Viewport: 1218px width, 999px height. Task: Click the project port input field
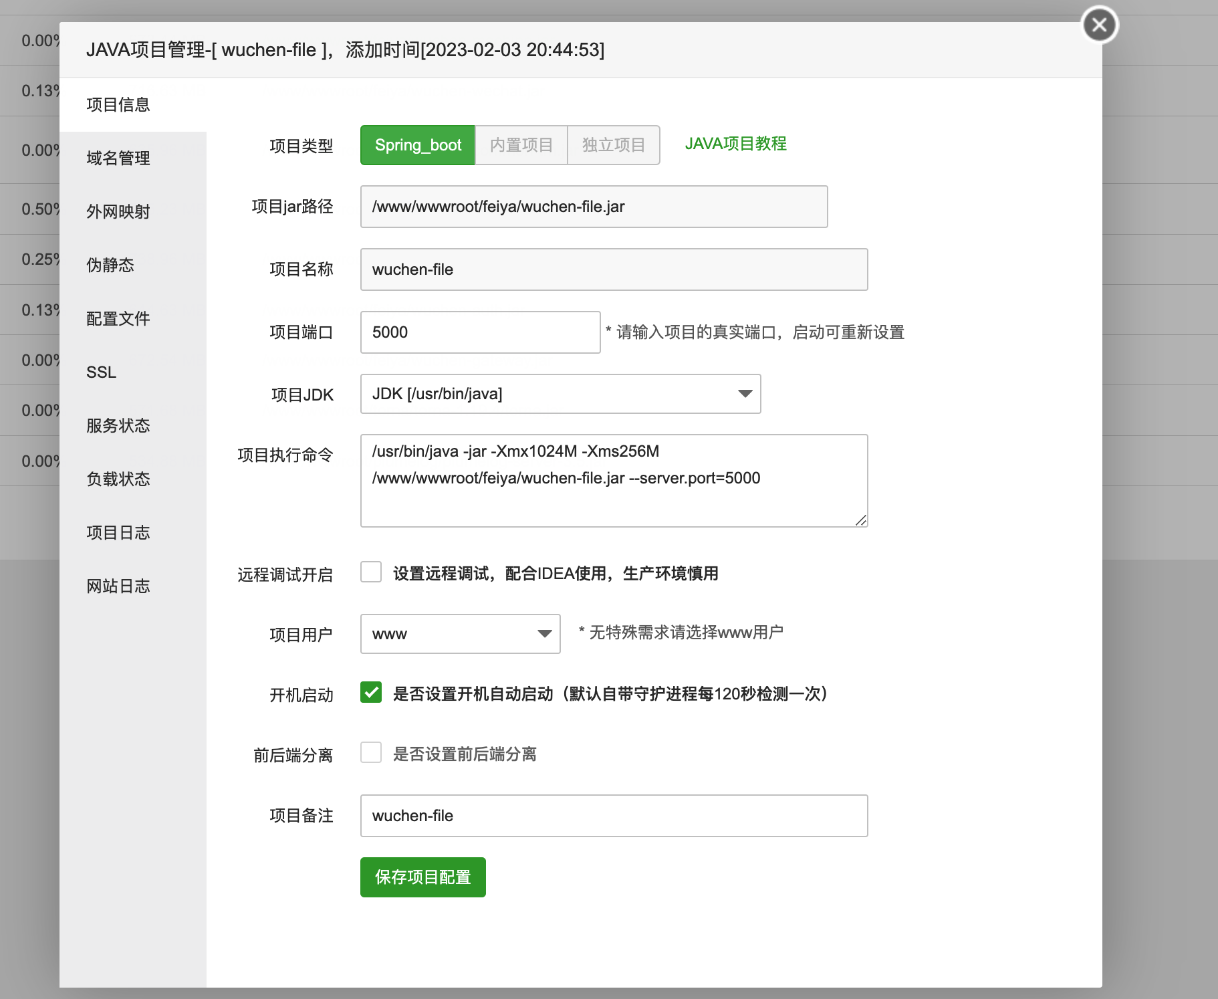[480, 332]
